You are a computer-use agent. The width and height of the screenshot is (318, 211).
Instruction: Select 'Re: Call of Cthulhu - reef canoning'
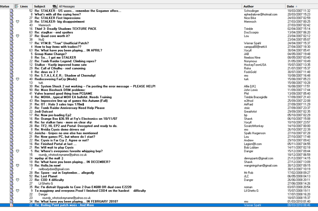[60, 68]
